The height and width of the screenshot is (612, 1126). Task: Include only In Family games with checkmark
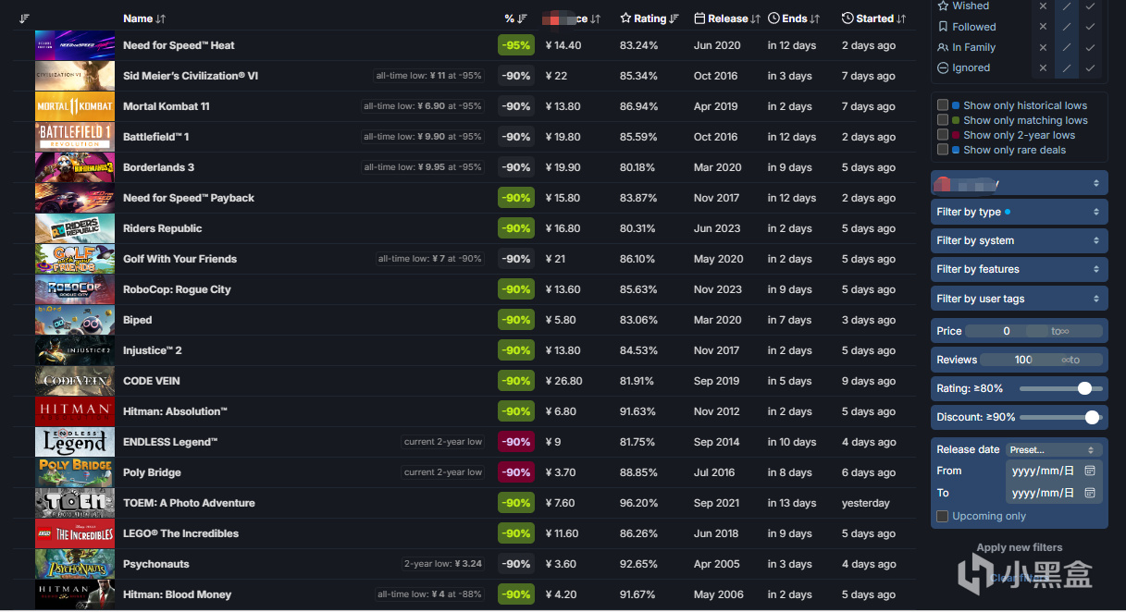(x=1091, y=47)
